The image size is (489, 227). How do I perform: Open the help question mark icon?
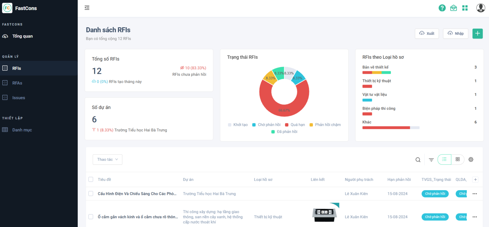[442, 8]
